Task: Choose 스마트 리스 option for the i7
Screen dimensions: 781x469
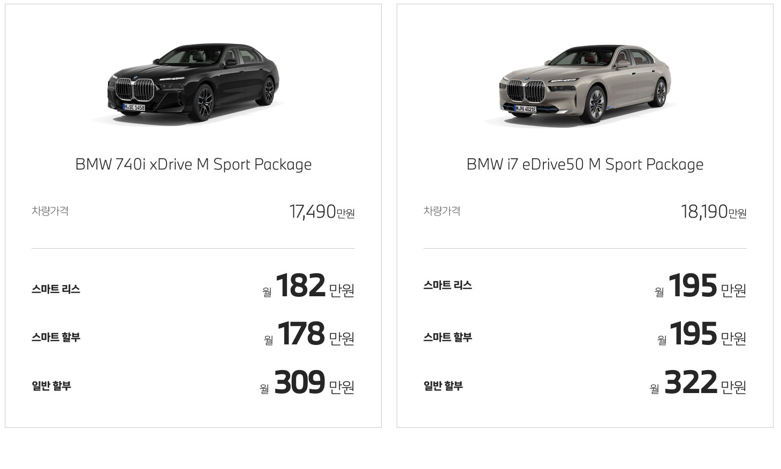Action: pos(448,286)
